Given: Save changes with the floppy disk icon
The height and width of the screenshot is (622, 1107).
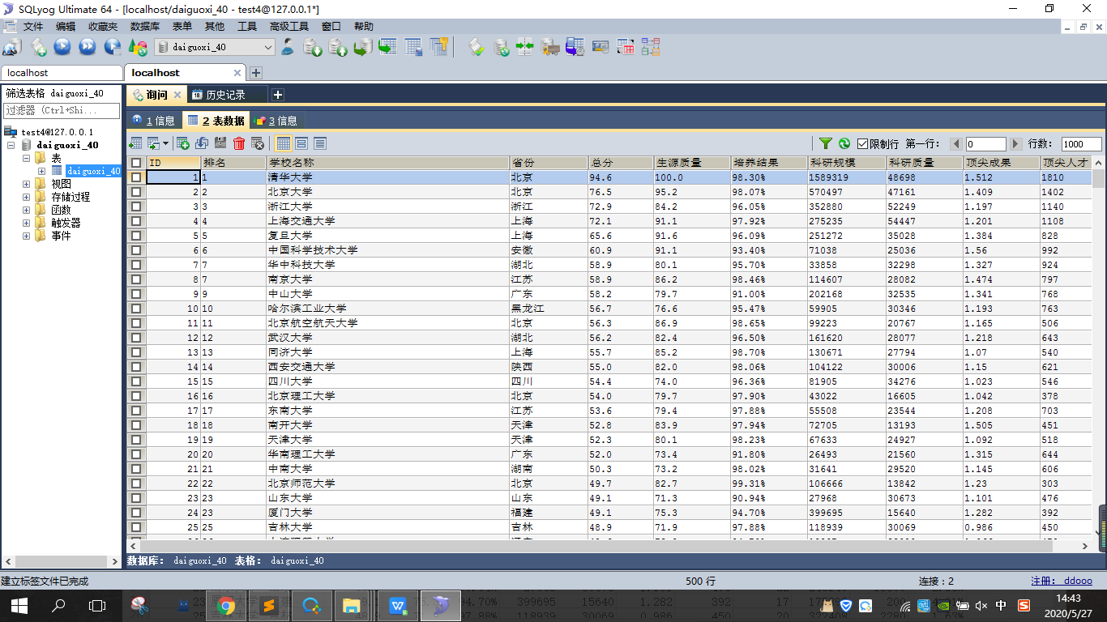Looking at the screenshot, I should click(220, 143).
